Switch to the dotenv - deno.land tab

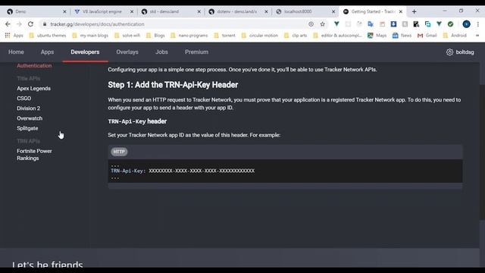click(x=236, y=11)
